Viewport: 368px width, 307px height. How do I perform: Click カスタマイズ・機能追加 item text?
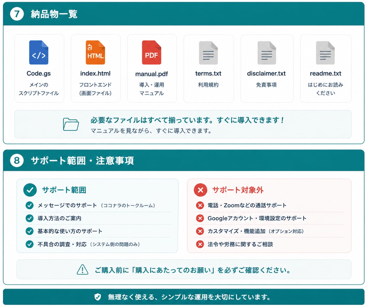pyautogui.click(x=256, y=231)
